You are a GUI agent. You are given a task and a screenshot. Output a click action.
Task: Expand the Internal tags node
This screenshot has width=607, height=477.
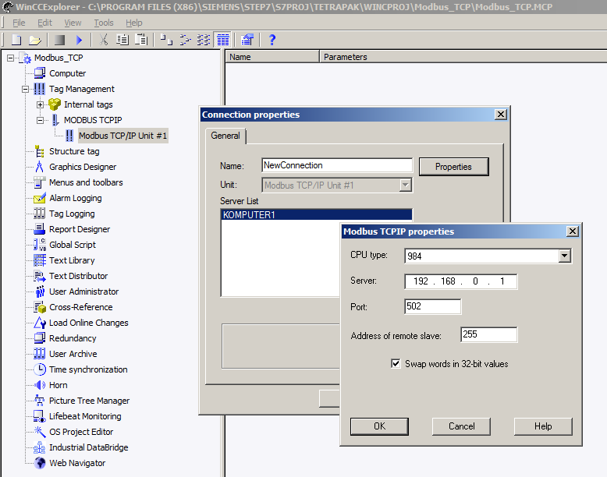(x=40, y=105)
